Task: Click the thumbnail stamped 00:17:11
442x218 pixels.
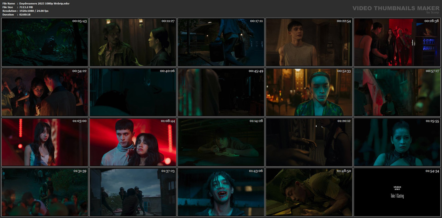Action: 221,42
